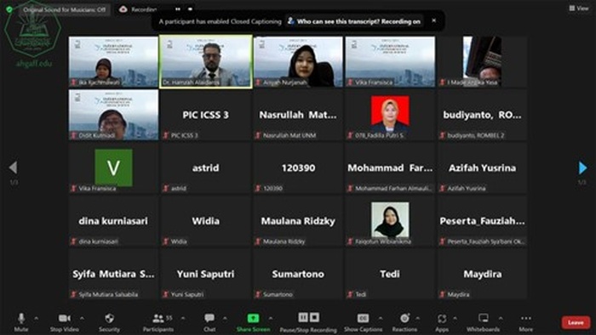Dismiss the Closed Captioning notification

coord(433,20)
